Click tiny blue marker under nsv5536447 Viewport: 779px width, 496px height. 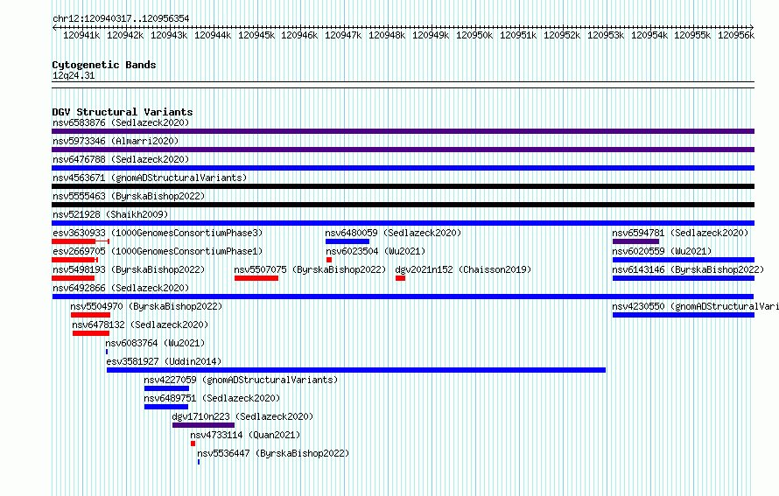[199, 462]
